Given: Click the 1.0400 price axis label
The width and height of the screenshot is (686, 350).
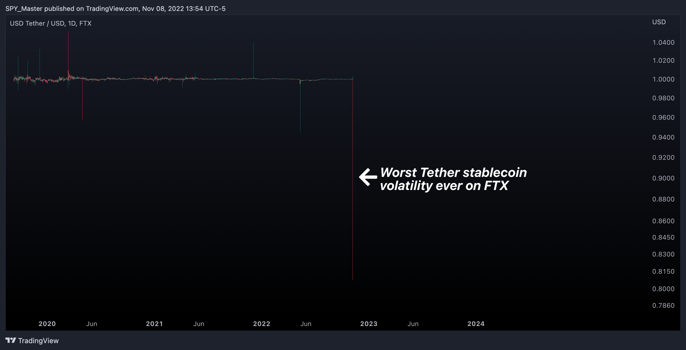Looking at the screenshot, I should pos(663,43).
